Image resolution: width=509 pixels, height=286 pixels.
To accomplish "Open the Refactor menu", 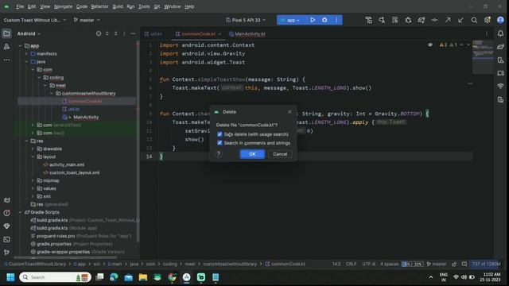I will click(99, 6).
